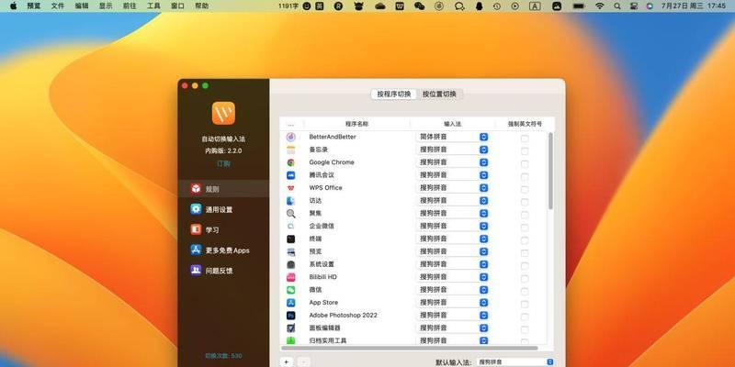
Task: Open the 编辑 menu
Action: point(82,6)
